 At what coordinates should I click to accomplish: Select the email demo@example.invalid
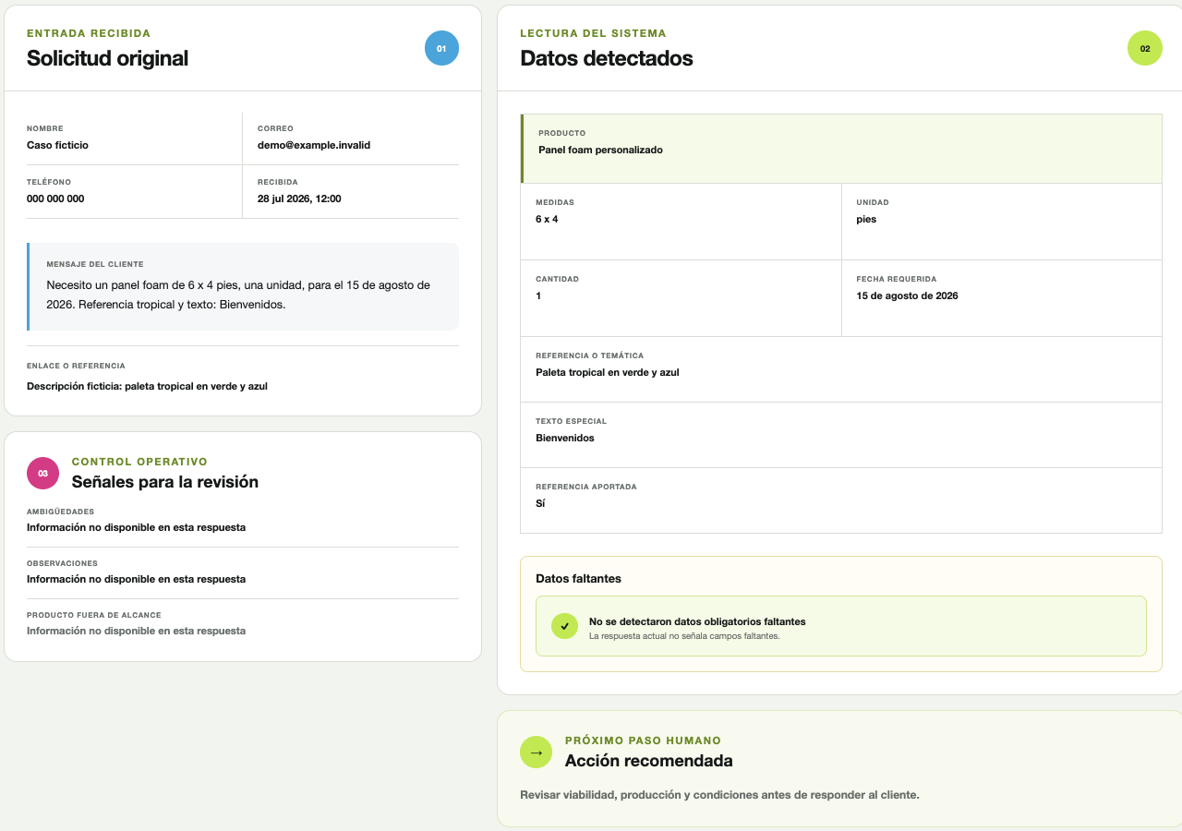[314, 145]
